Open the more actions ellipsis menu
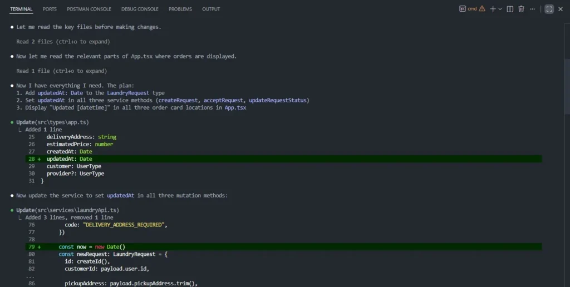The height and width of the screenshot is (287, 570). pyautogui.click(x=533, y=9)
